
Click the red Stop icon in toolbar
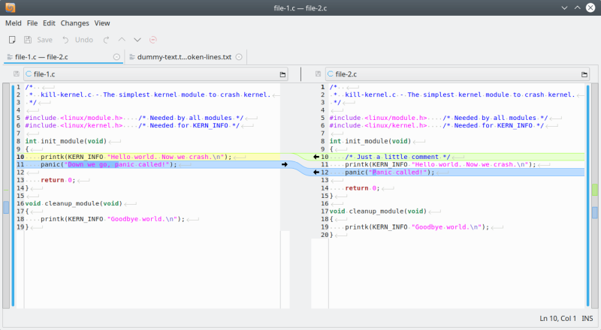tap(153, 40)
